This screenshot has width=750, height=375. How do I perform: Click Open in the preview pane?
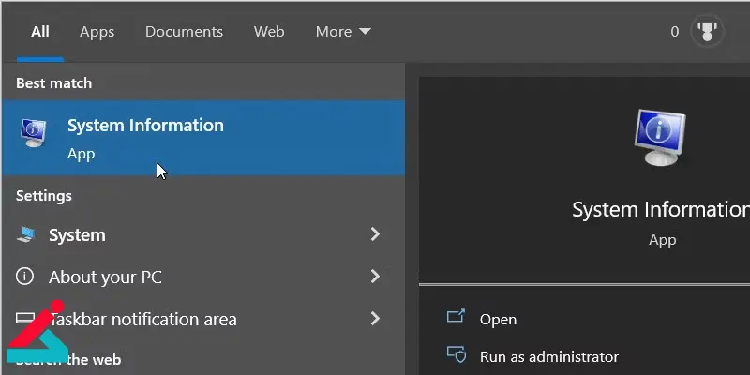click(498, 319)
